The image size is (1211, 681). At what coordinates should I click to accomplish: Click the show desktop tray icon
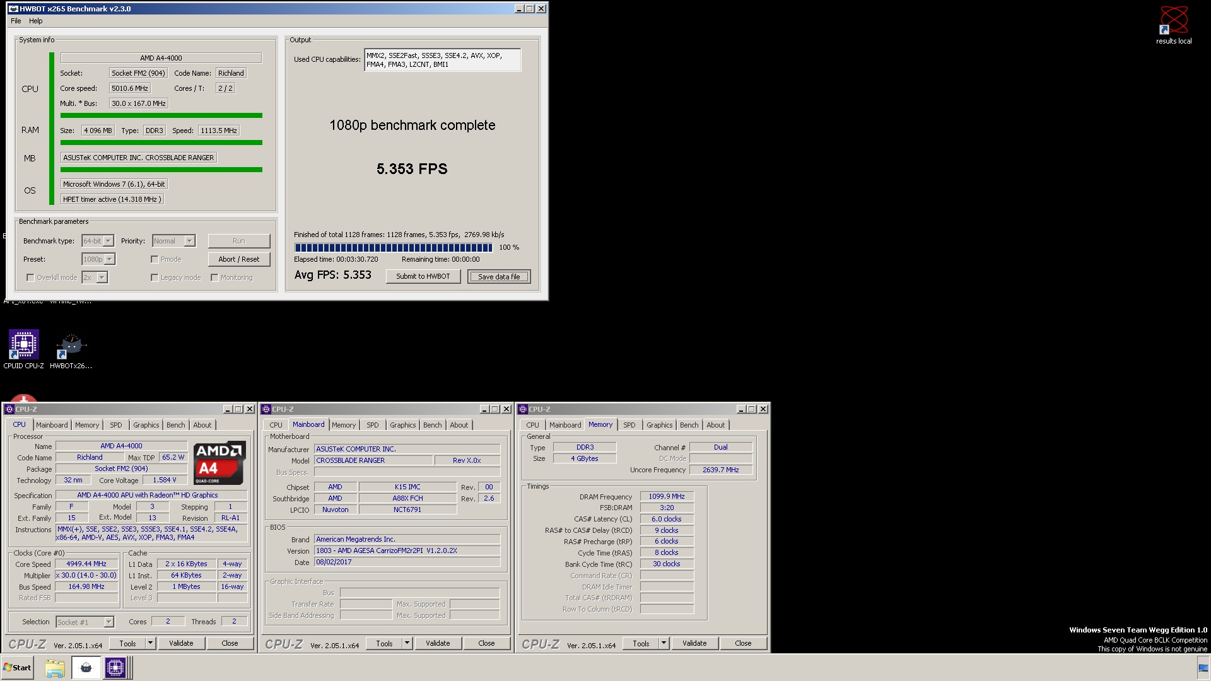(1203, 668)
